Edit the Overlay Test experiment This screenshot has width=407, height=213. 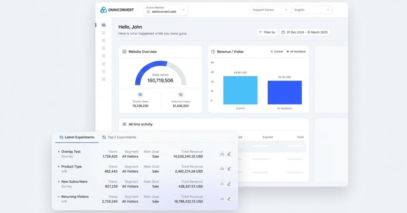pos(229,154)
